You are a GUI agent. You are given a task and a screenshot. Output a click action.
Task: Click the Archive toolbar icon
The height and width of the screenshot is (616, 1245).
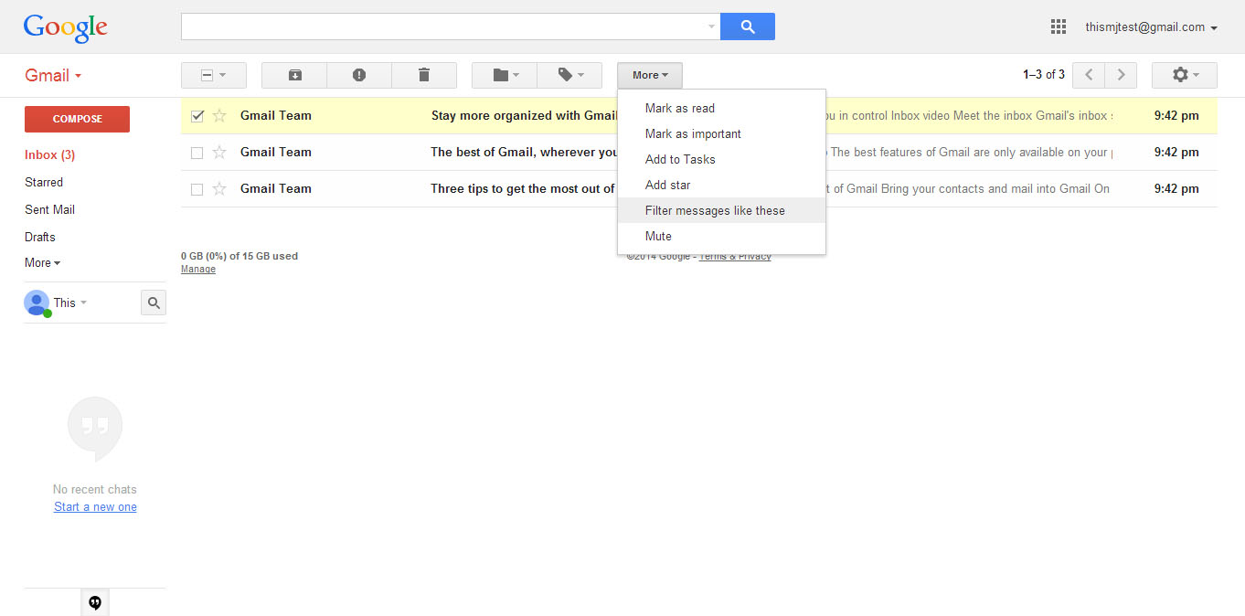pos(294,75)
